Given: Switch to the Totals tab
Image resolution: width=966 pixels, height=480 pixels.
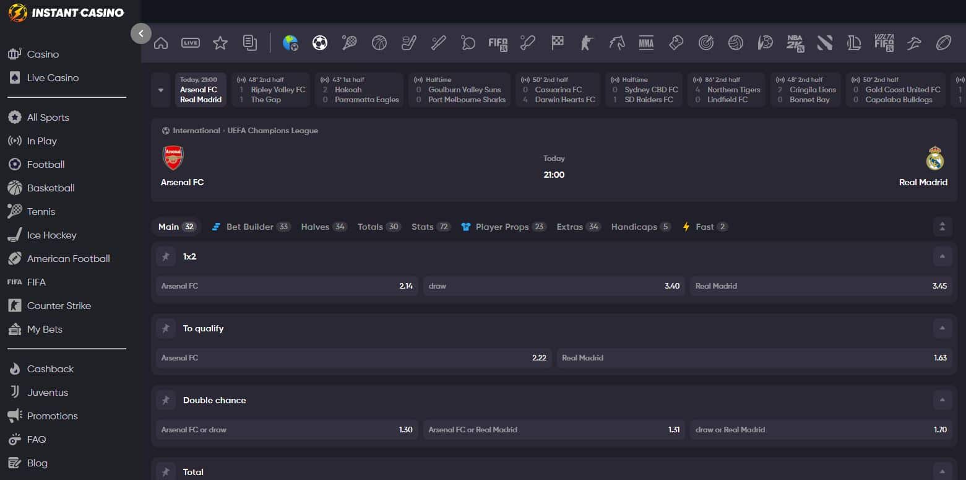Looking at the screenshot, I should 379,227.
